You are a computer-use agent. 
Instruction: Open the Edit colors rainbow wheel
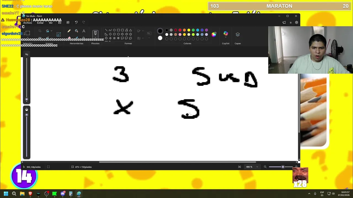[214, 34]
